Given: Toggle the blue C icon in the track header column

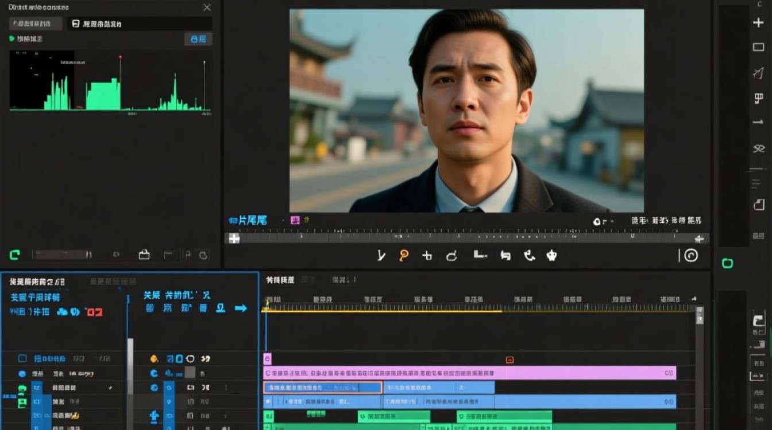Looking at the screenshot, I should coord(154,373).
